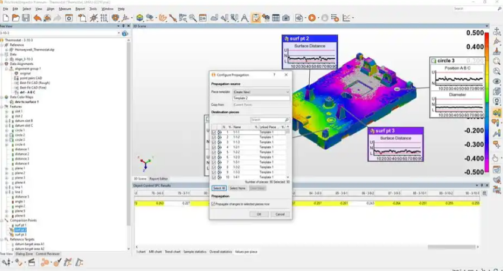Click the Open folder toolbar icon
The height and width of the screenshot is (271, 503).
coord(15,18)
